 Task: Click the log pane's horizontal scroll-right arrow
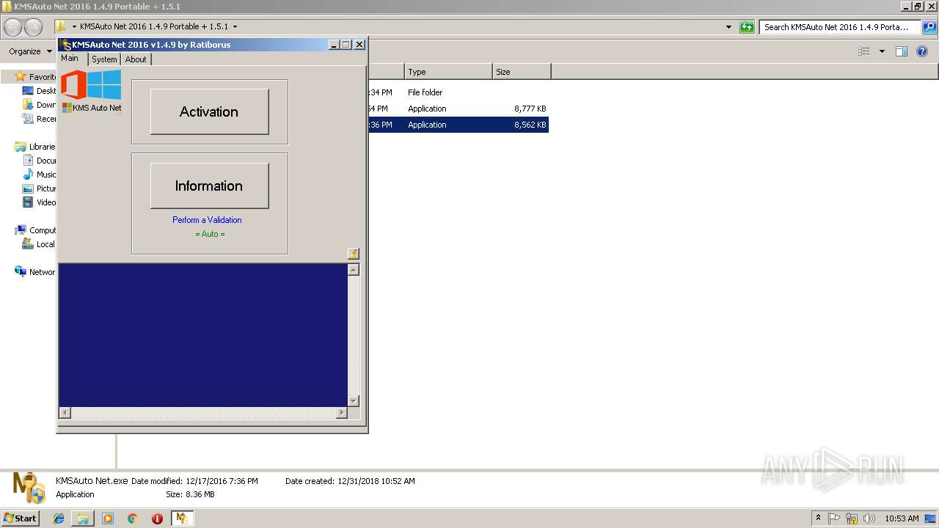coord(341,413)
